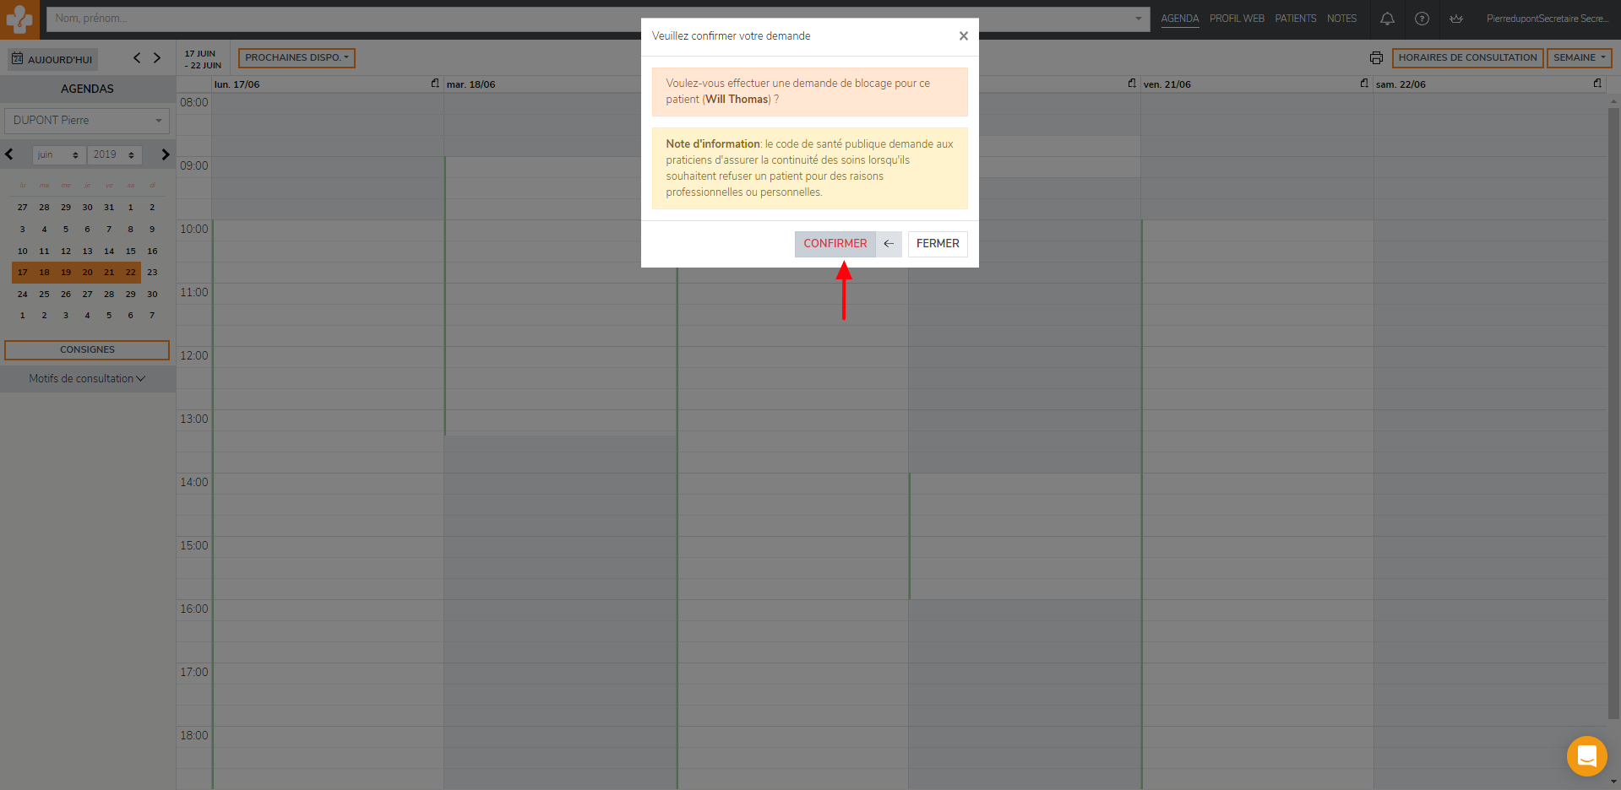Click the back arrow next to CONFIRMER

[x=889, y=244]
